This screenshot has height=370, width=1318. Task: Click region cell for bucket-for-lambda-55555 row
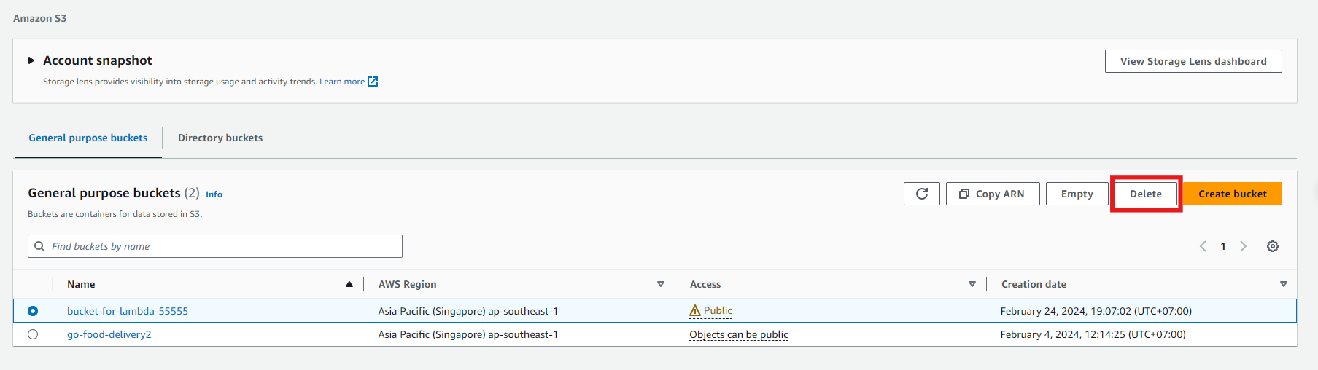coord(468,311)
